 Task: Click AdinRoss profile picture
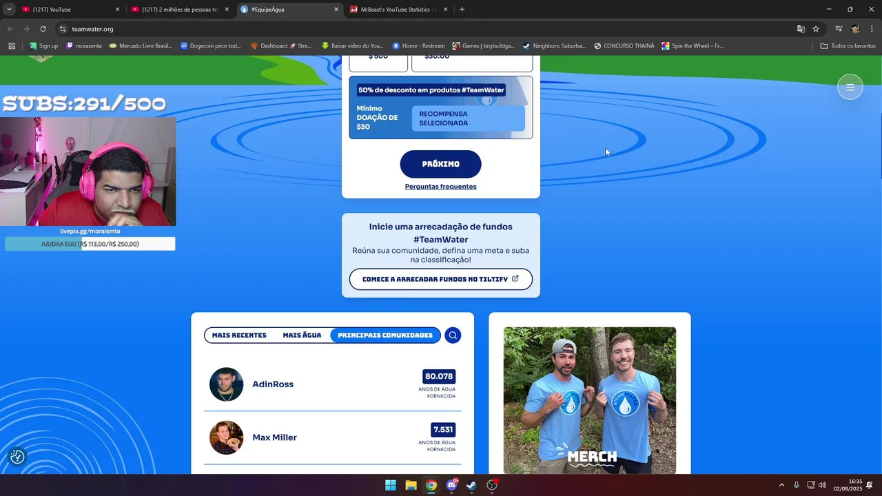pos(227,384)
